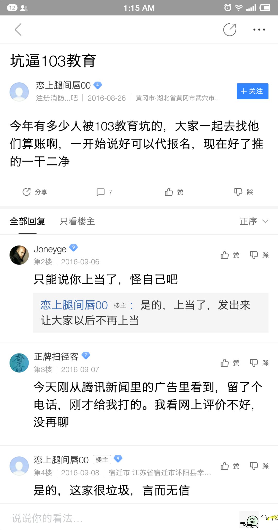Open the three-dot more options menu
The width and height of the screenshot is (278, 530).
259,30
